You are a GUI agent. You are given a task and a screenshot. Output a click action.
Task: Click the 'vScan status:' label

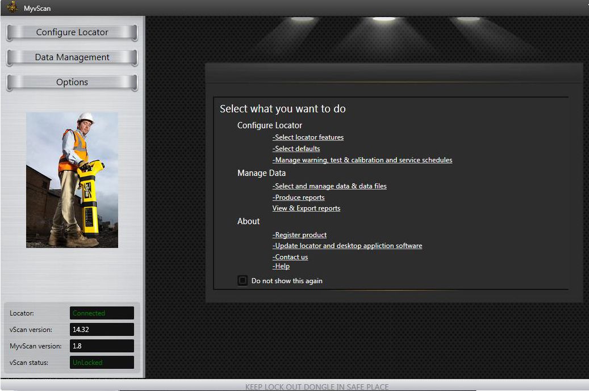[29, 363]
